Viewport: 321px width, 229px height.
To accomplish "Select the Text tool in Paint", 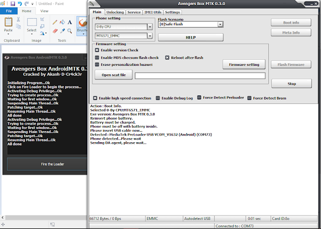I will click(x=70, y=22).
